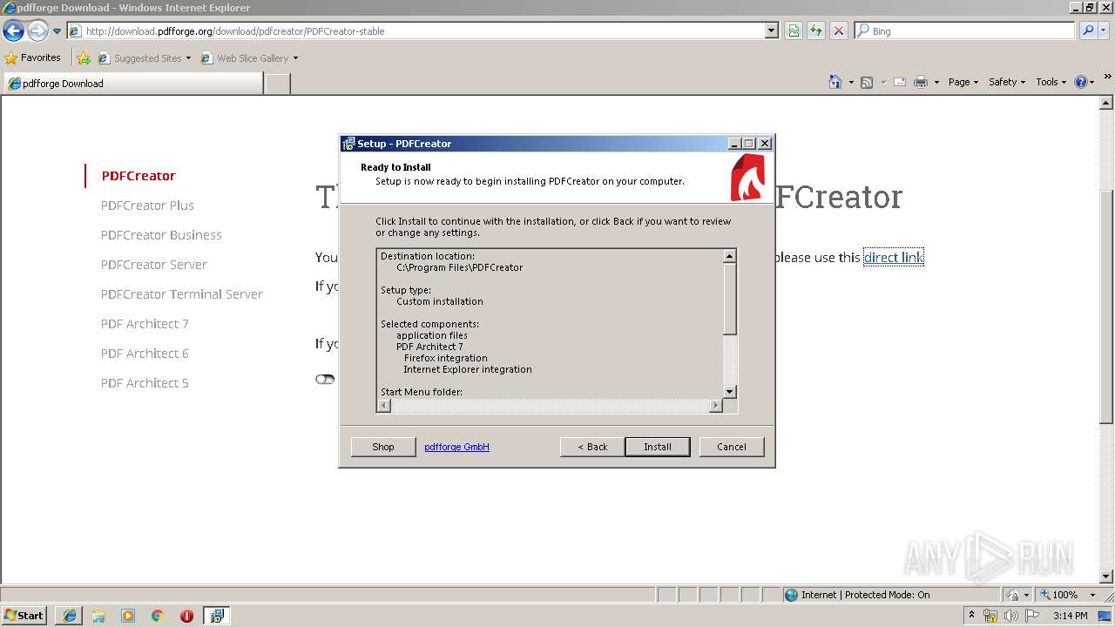Open the Safety menu
Screen dimensions: 1115x627
click(x=1007, y=82)
